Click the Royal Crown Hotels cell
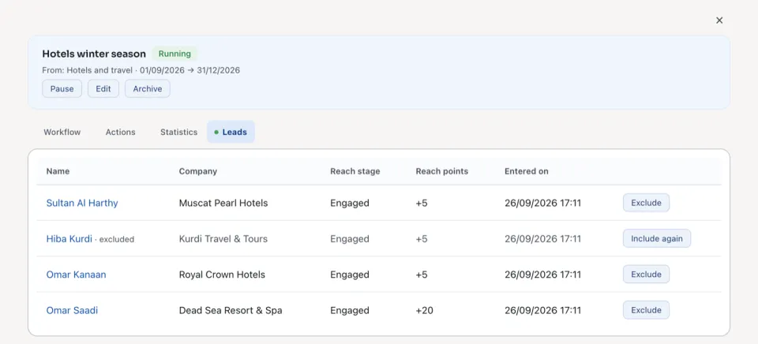The image size is (758, 344). tap(222, 275)
